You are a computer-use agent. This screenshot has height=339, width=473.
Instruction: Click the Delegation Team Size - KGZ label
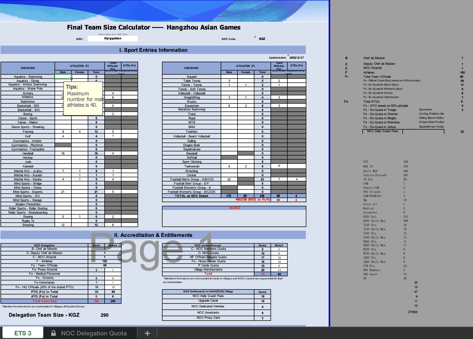pos(44,315)
